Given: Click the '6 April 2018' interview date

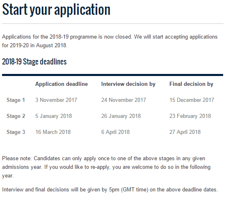Looking at the screenshot, I should click(115, 132).
